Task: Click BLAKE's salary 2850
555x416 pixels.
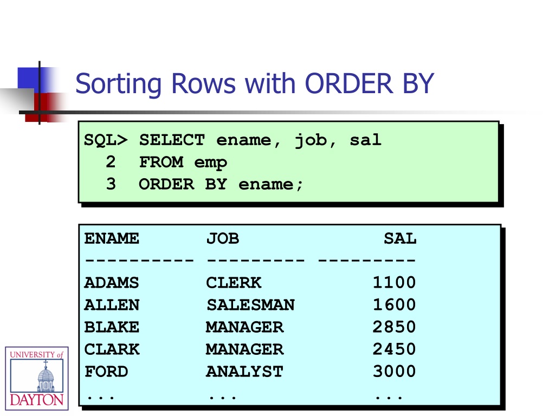Action: pyautogui.click(x=394, y=327)
